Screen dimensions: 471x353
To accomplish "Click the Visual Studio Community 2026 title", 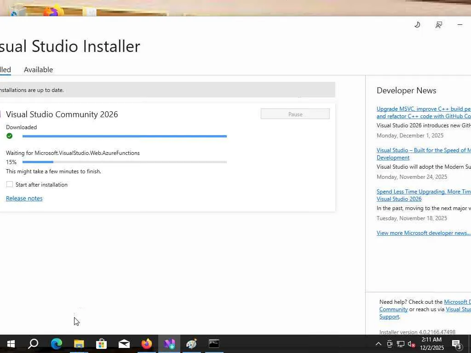I will coord(62,114).
